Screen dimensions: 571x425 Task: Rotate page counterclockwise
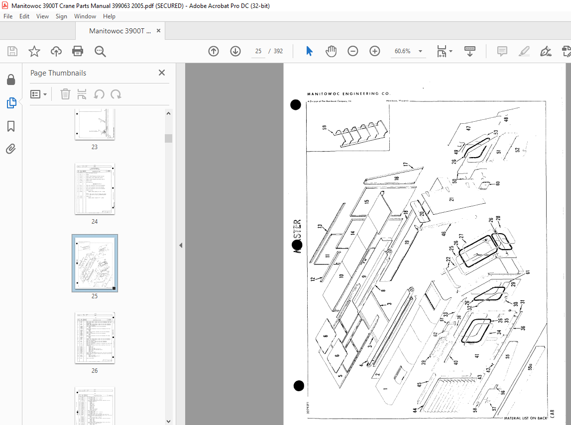click(x=99, y=94)
